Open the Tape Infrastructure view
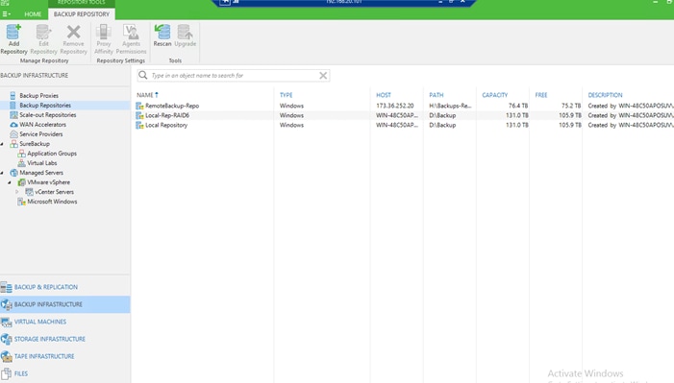 65,356
